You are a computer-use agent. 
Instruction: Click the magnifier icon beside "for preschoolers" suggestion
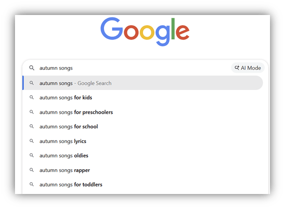pyautogui.click(x=32, y=112)
